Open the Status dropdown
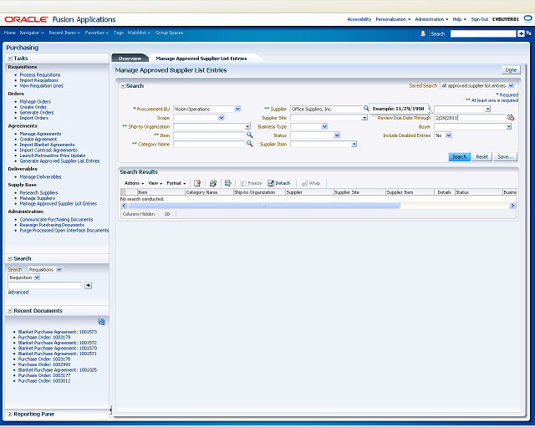This screenshot has width=535, height=428. [x=337, y=135]
